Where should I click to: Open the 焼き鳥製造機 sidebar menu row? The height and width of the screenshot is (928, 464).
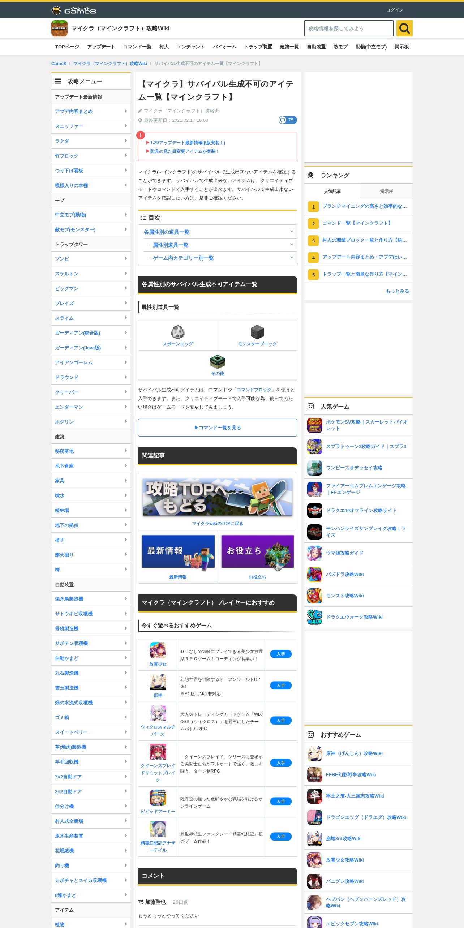[91, 599]
